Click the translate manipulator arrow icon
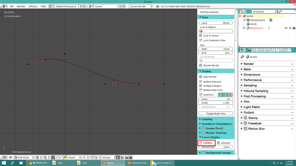This screenshot has height=166, width=296. pos(57,158)
